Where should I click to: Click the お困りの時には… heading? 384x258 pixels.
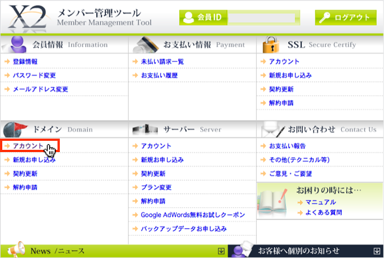pyautogui.click(x=329, y=190)
